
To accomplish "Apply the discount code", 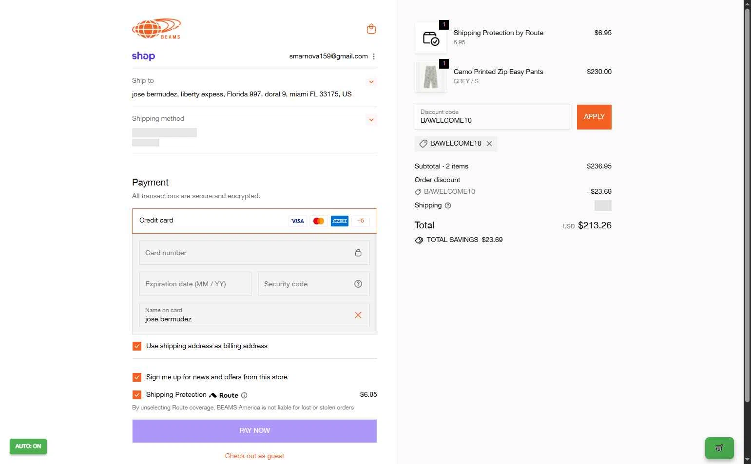I will click(594, 117).
